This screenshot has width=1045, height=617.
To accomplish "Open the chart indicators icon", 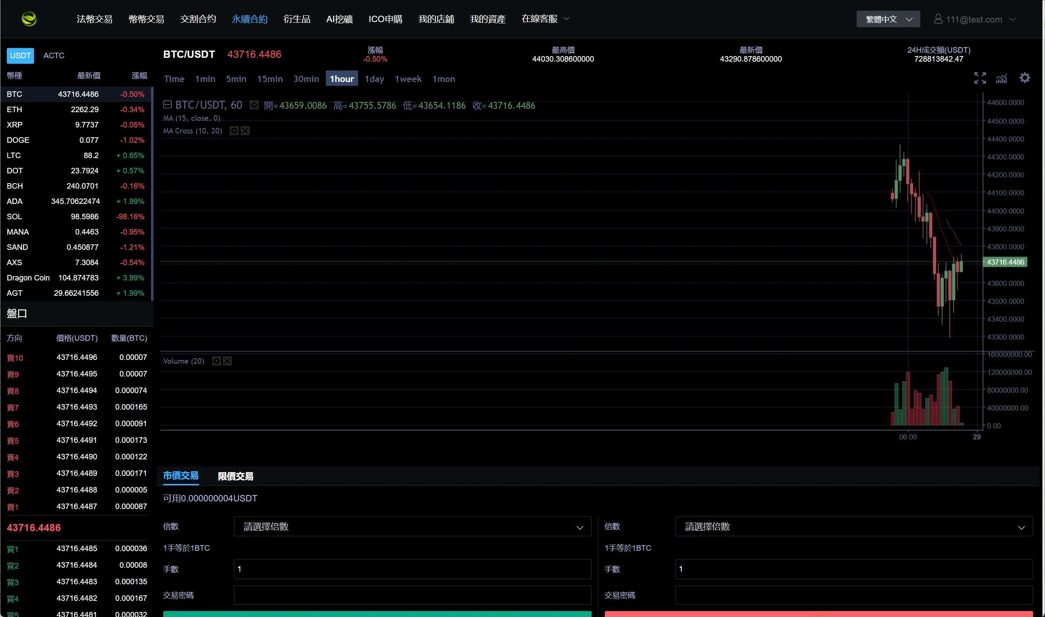I will [x=1002, y=79].
